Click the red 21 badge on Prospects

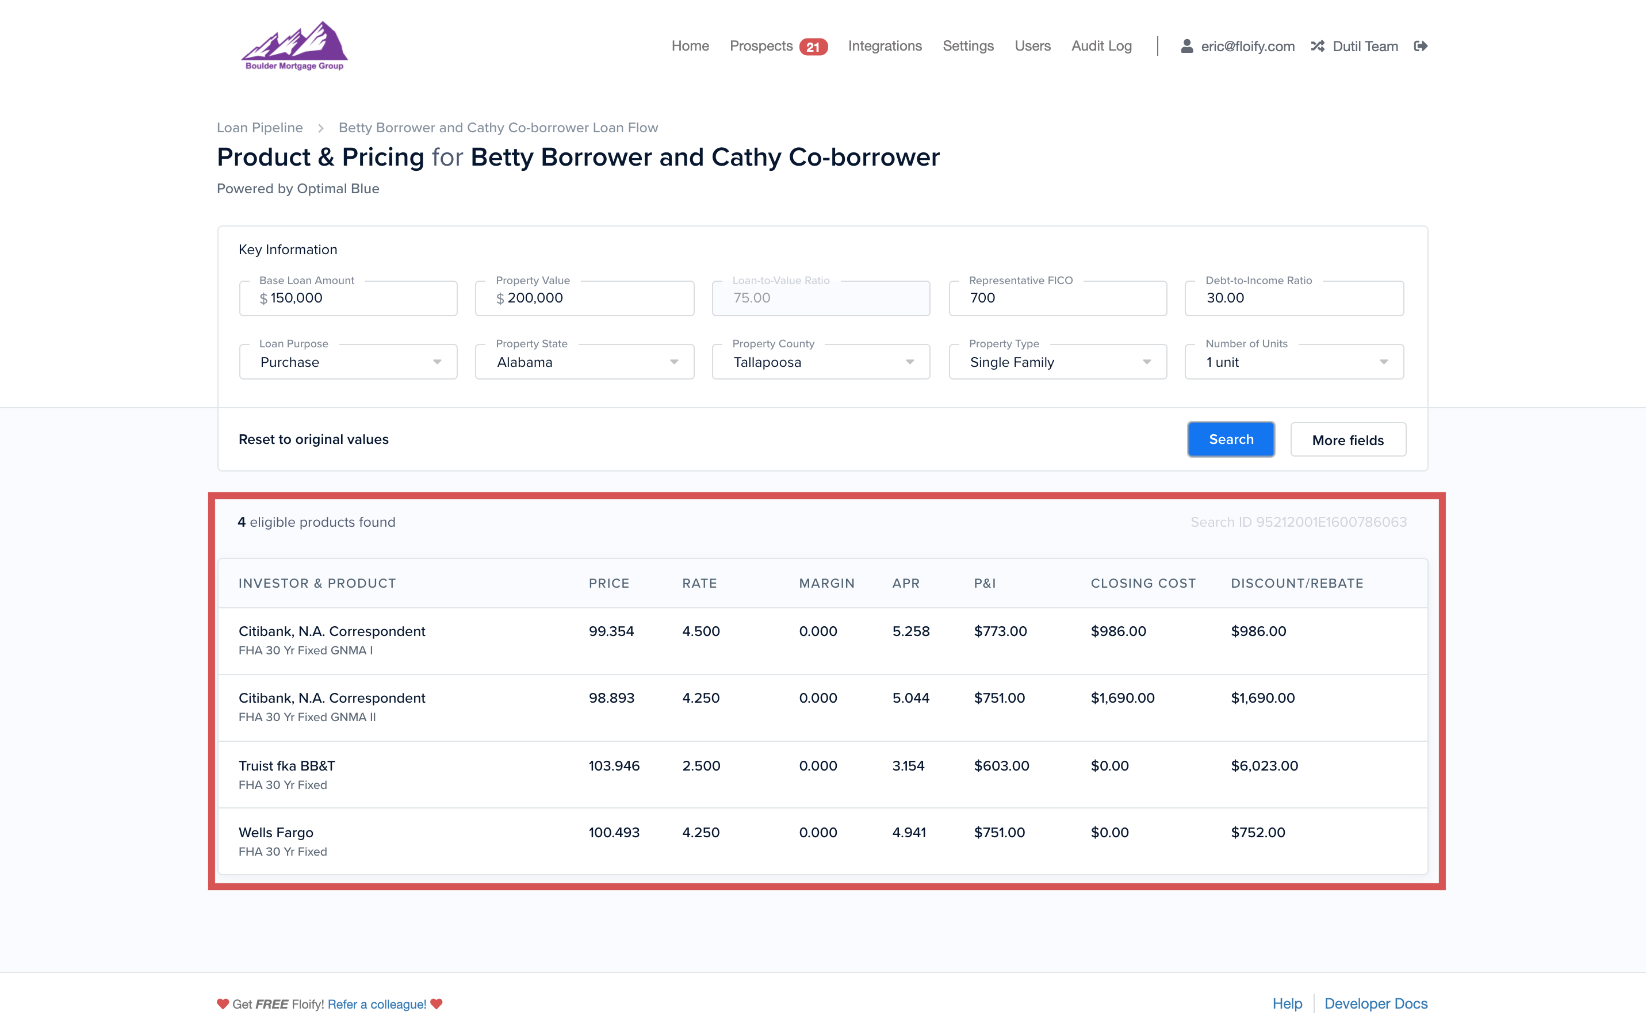coord(815,46)
